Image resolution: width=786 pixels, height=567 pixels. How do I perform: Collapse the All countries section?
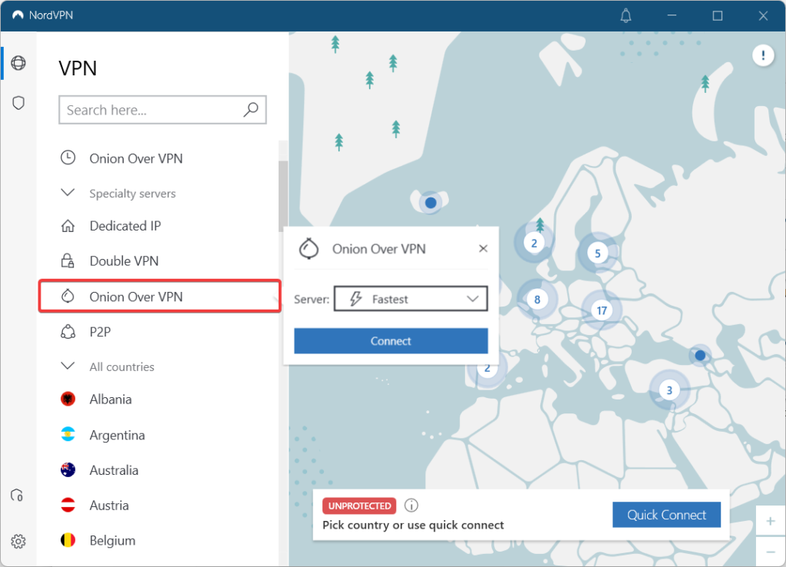tap(68, 366)
